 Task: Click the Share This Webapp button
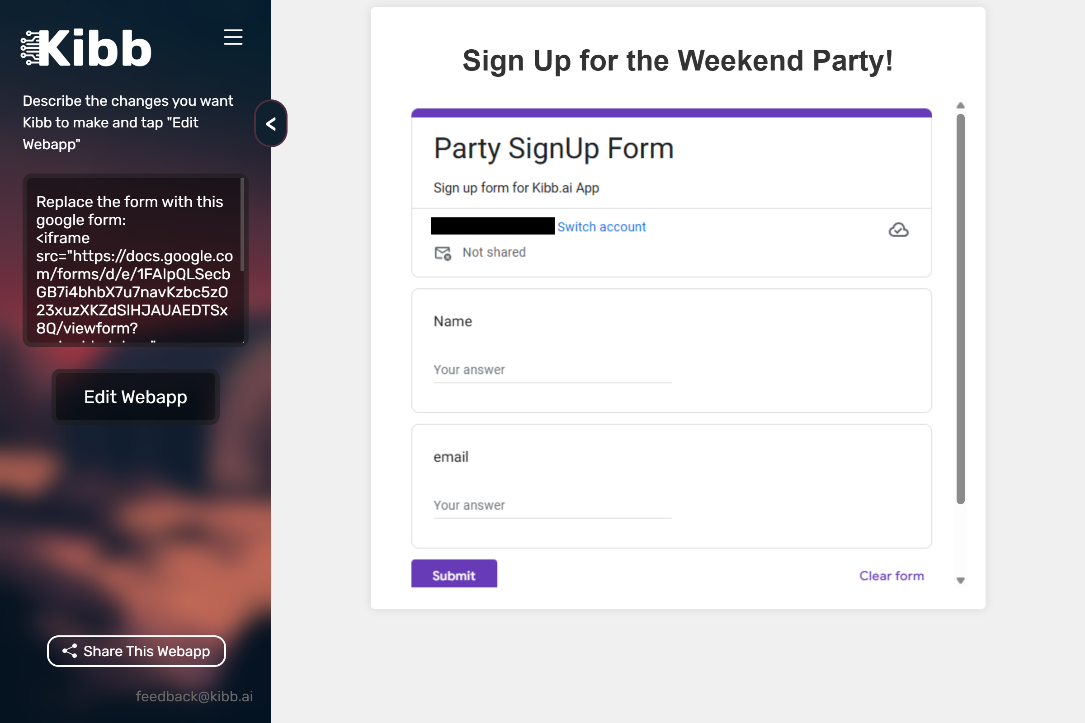pyautogui.click(x=137, y=651)
